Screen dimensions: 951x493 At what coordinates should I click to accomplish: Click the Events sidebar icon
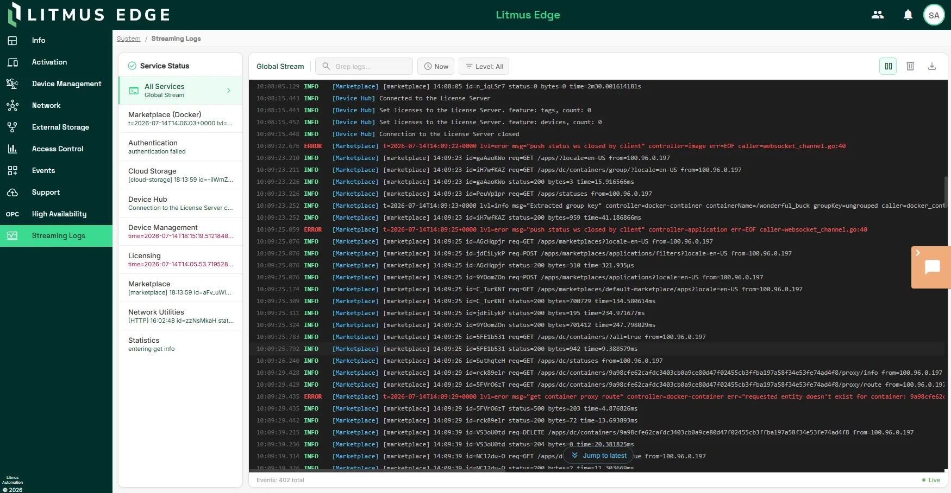click(x=12, y=171)
